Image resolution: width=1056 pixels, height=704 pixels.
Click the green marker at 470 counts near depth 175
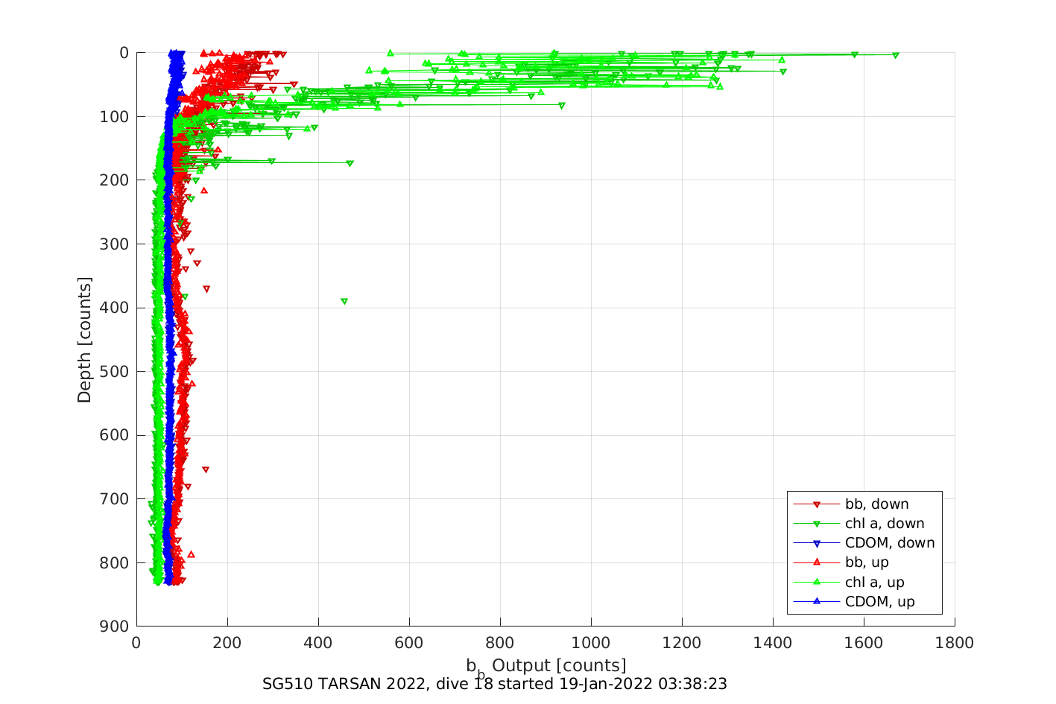coord(350,163)
